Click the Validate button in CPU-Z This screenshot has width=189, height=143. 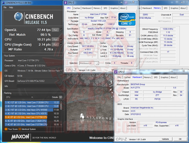coord(165,139)
